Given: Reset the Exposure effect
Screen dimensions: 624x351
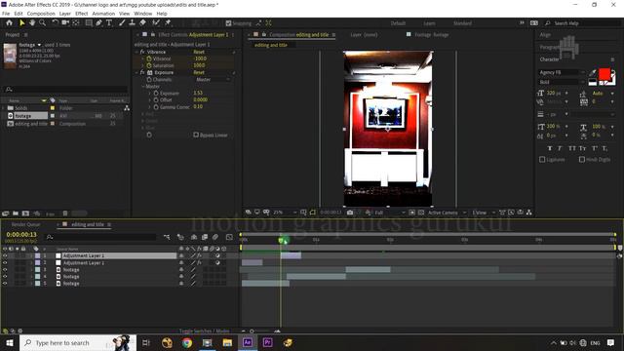Looking at the screenshot, I should [x=199, y=72].
